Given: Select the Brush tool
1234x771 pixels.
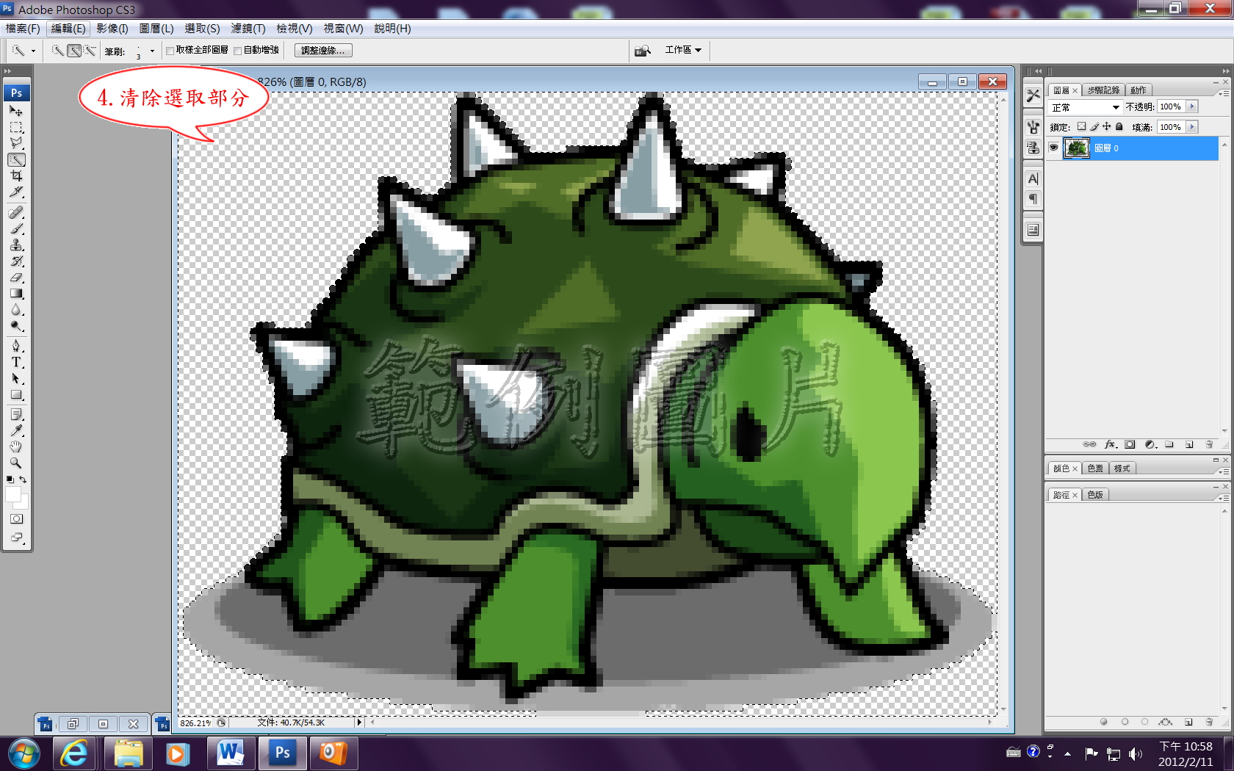Looking at the screenshot, I should point(16,229).
